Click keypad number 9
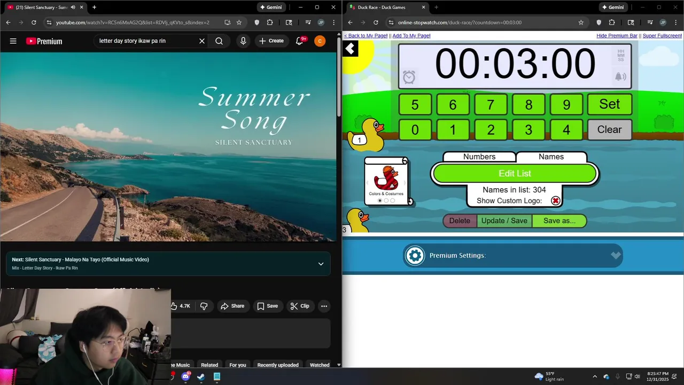 [x=566, y=104]
